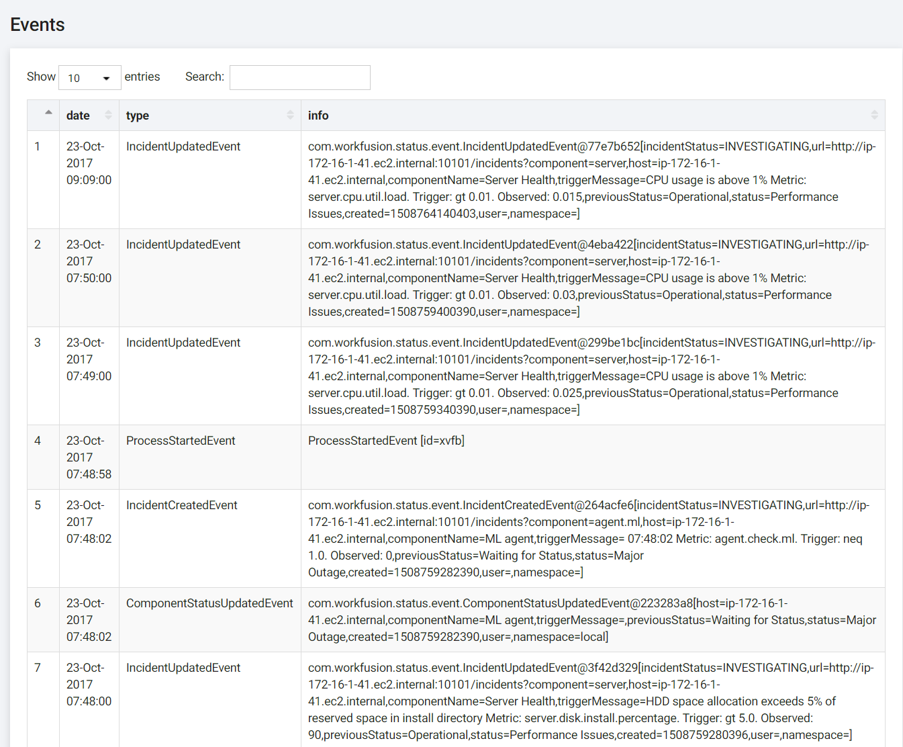The height and width of the screenshot is (747, 903).
Task: Click row number 4 cell
Action: (43, 457)
